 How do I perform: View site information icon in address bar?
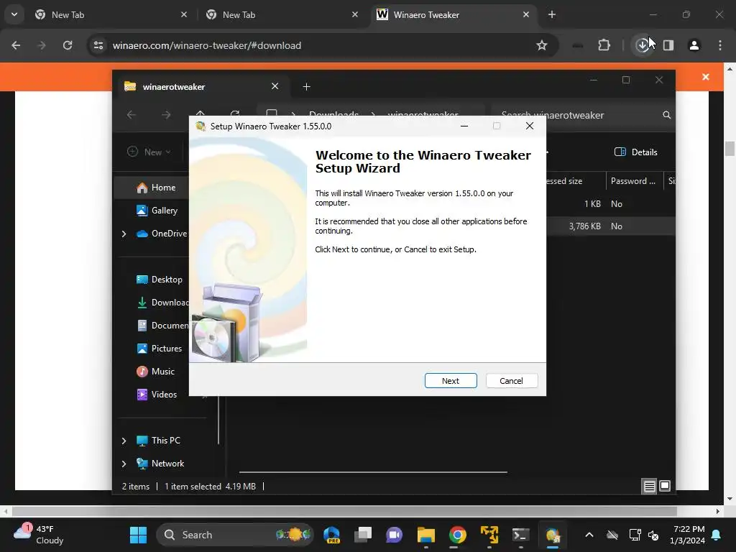[98, 45]
